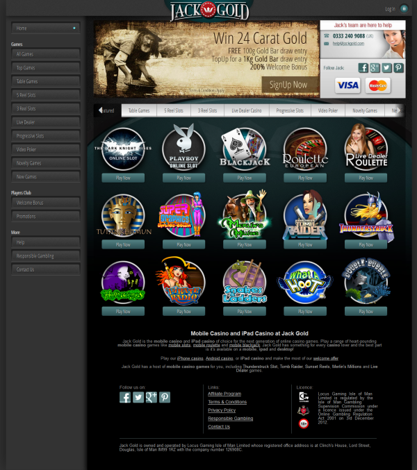Click the SignUp Now banner button
Viewport: 417px width, 470px height.
click(290, 85)
